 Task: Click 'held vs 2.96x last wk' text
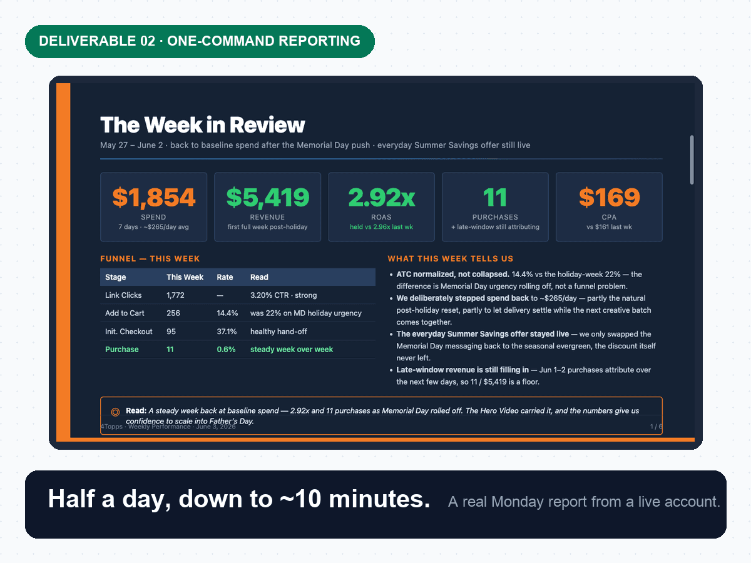(x=381, y=227)
